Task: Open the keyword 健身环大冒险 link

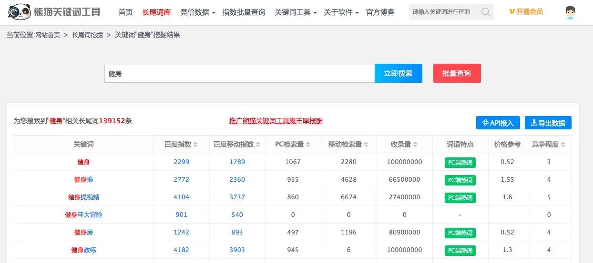Action: tap(83, 214)
